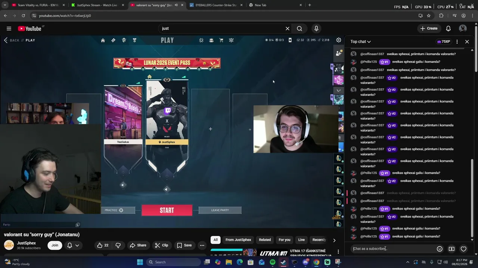The height and width of the screenshot is (268, 478).
Task: View site information icon in address bar
Action: click(x=34, y=16)
